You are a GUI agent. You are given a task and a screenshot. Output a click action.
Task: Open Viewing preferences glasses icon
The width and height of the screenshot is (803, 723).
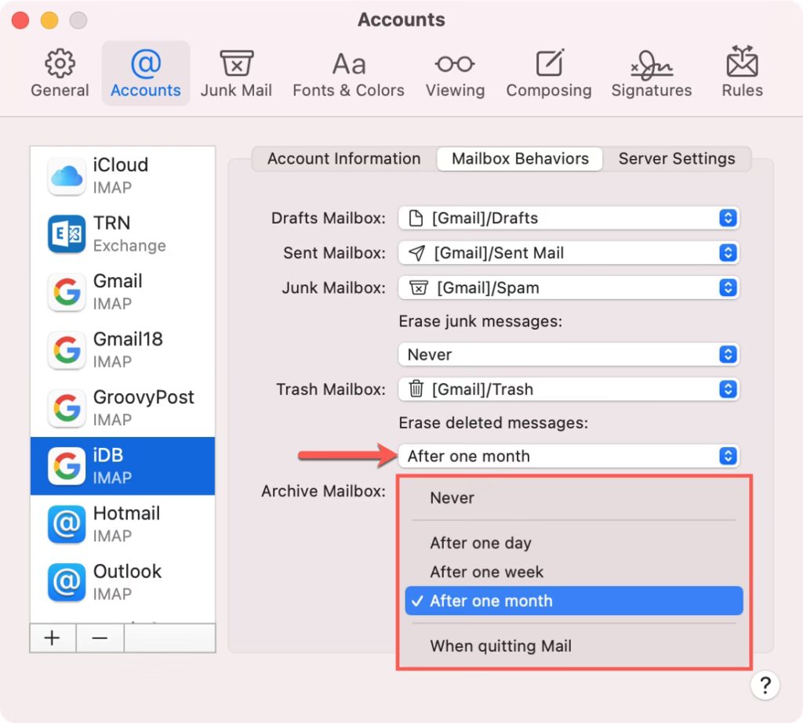point(455,64)
